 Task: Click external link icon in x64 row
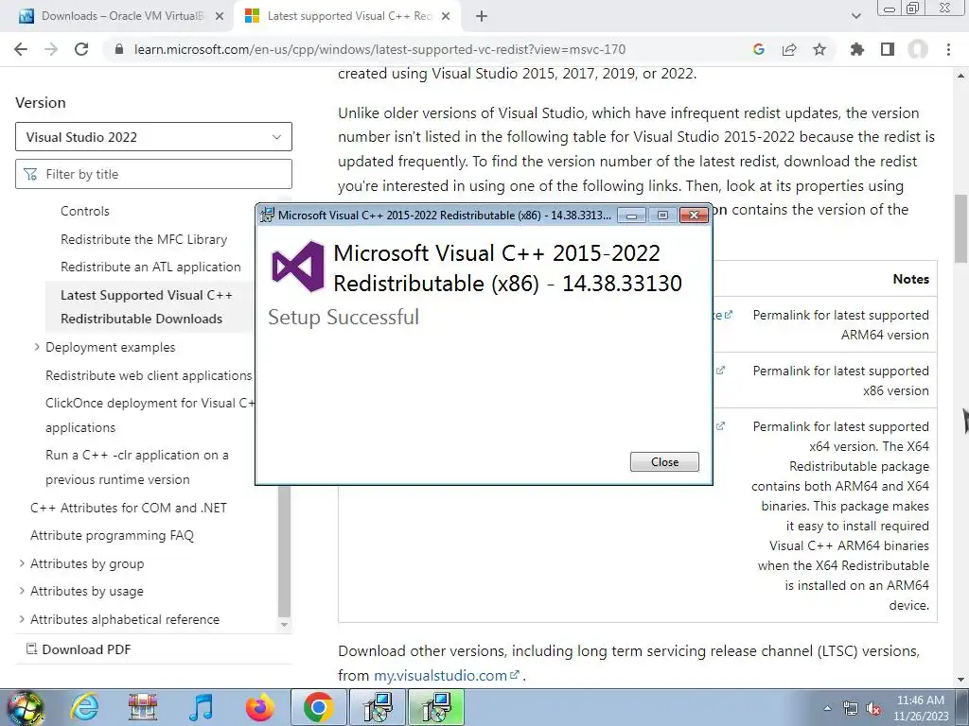point(720,426)
